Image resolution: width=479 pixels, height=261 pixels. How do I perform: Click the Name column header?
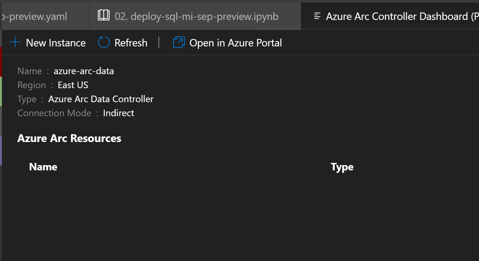[43, 167]
